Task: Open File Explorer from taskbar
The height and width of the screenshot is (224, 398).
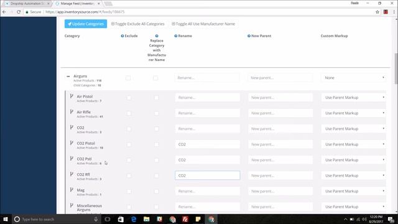Action: click(x=147, y=219)
